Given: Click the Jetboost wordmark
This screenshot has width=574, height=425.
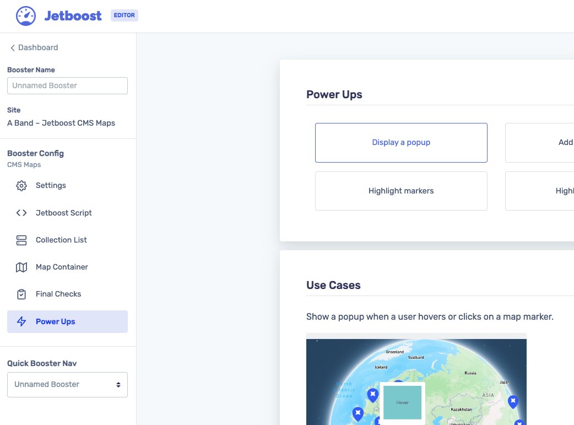Looking at the screenshot, I should [x=73, y=16].
